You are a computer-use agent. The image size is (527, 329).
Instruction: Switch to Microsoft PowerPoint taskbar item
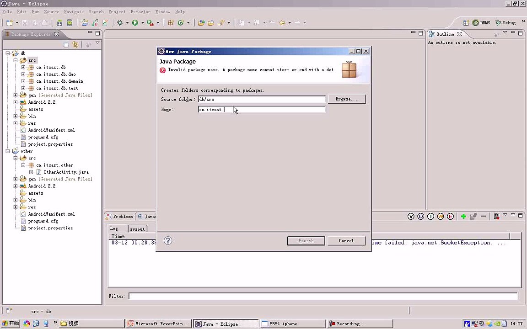click(159, 324)
